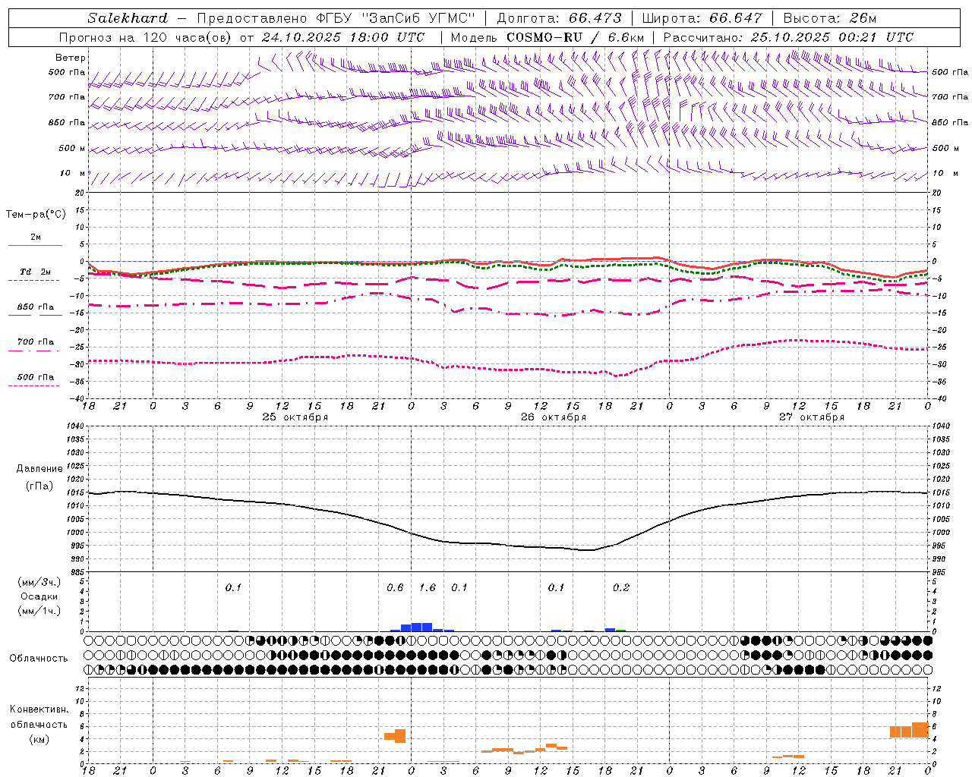Screen dimensions: 972x777
Task: Click the "(км)" units label
Action: point(39,740)
